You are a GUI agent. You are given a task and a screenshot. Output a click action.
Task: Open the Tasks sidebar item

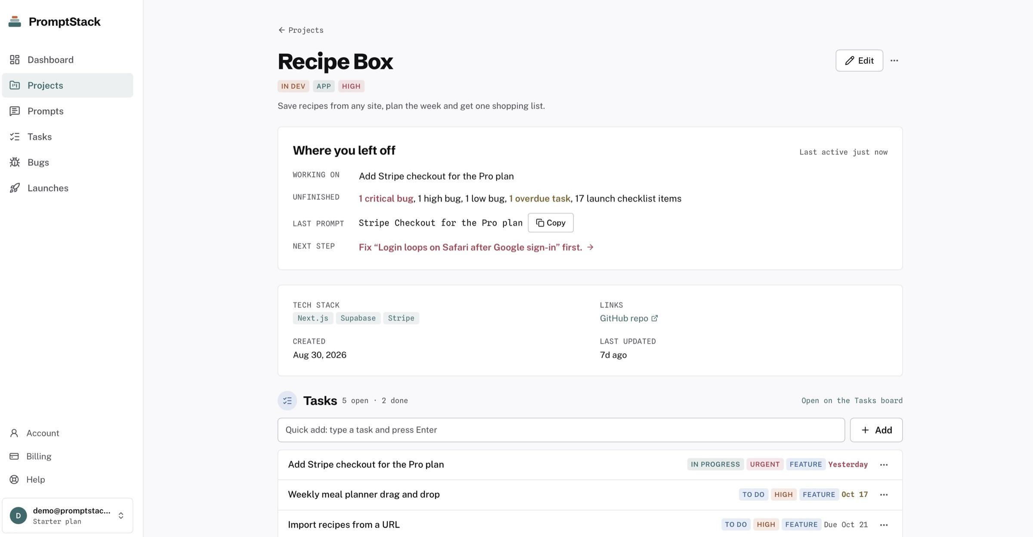pos(68,137)
